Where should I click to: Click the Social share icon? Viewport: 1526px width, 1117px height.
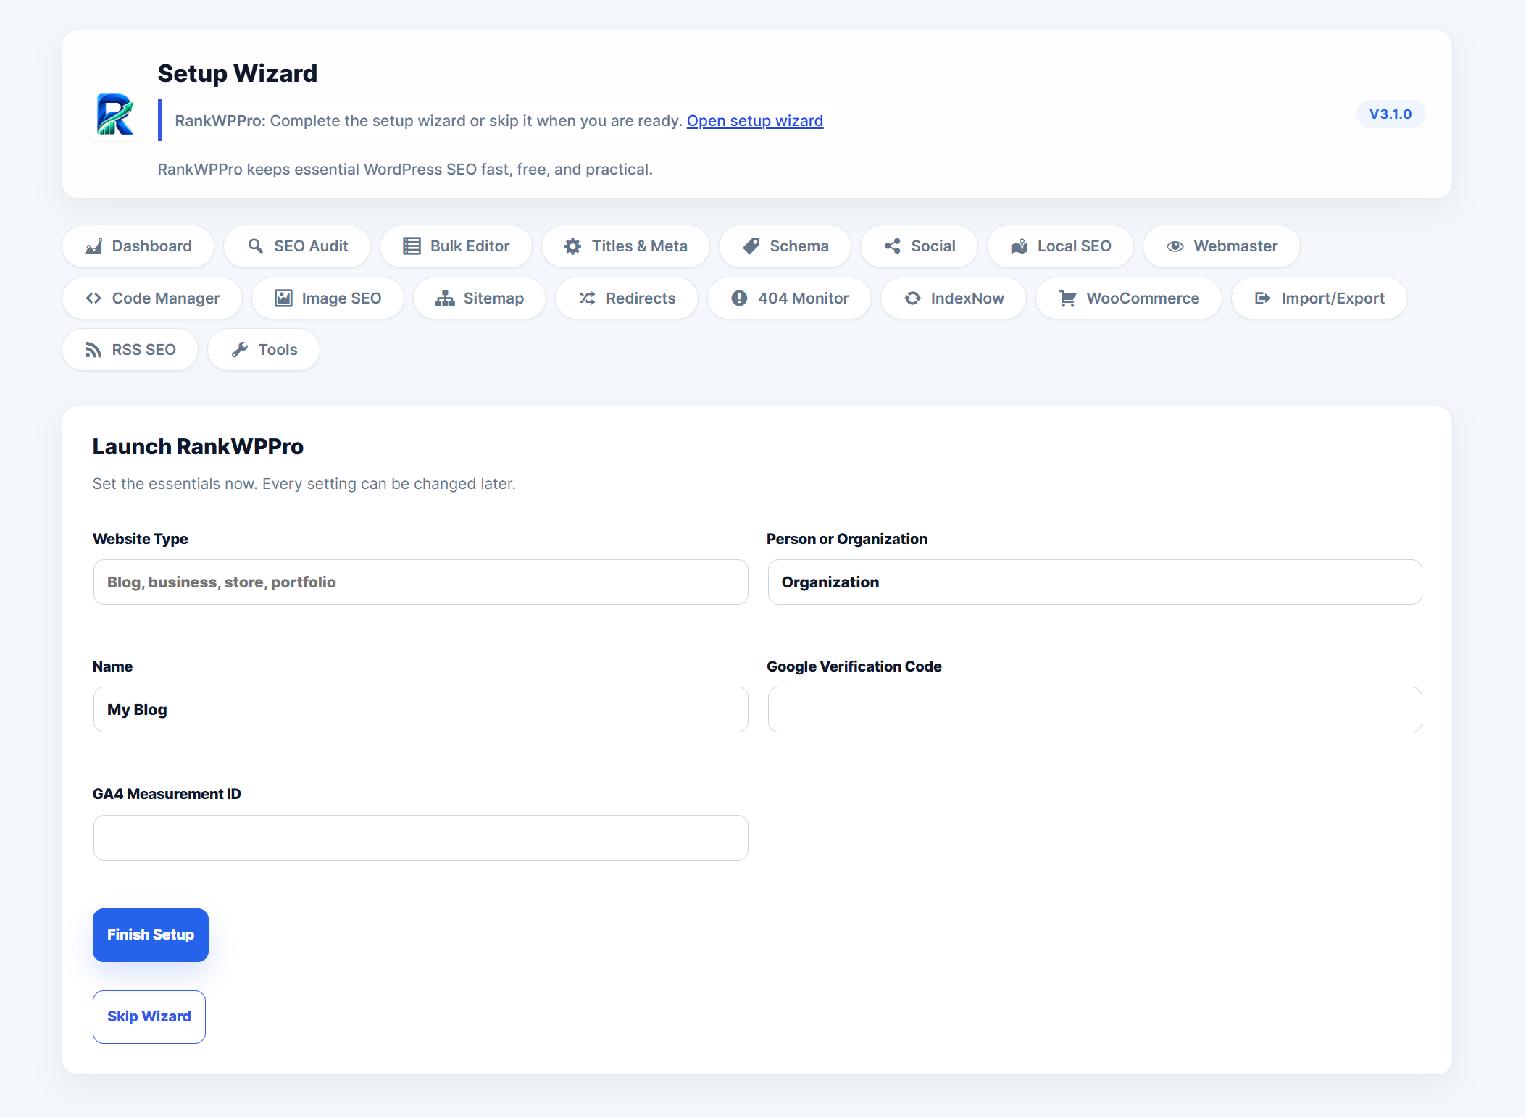(x=893, y=246)
